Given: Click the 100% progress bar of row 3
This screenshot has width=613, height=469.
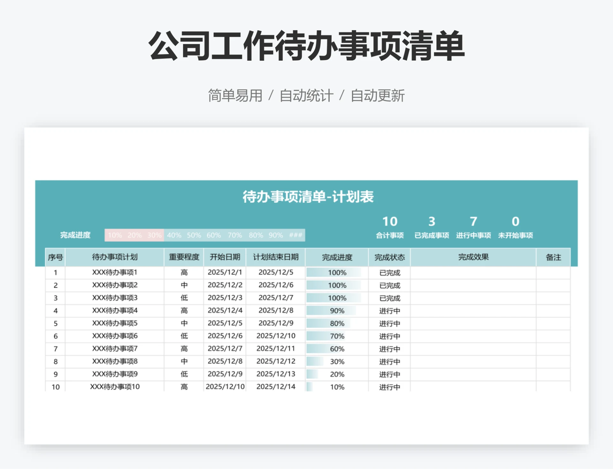Looking at the screenshot, I should click(x=334, y=298).
